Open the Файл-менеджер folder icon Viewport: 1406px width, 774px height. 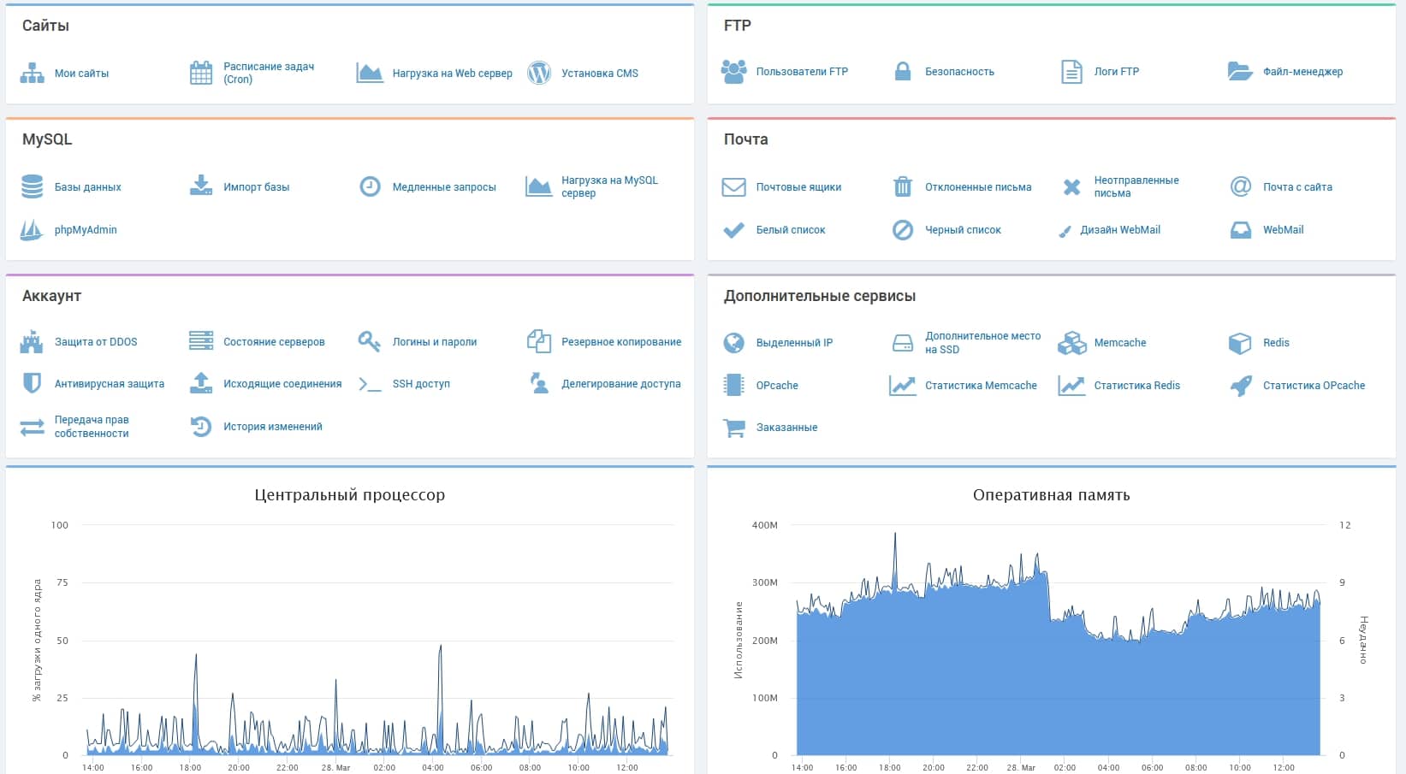[x=1240, y=71]
